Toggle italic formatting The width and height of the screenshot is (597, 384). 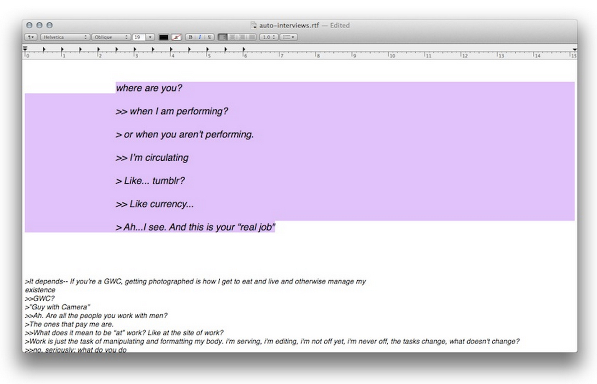pos(200,37)
